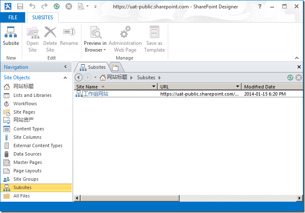
Task: Click the Stop icon in quick access toolbar
Action: coord(68,6)
